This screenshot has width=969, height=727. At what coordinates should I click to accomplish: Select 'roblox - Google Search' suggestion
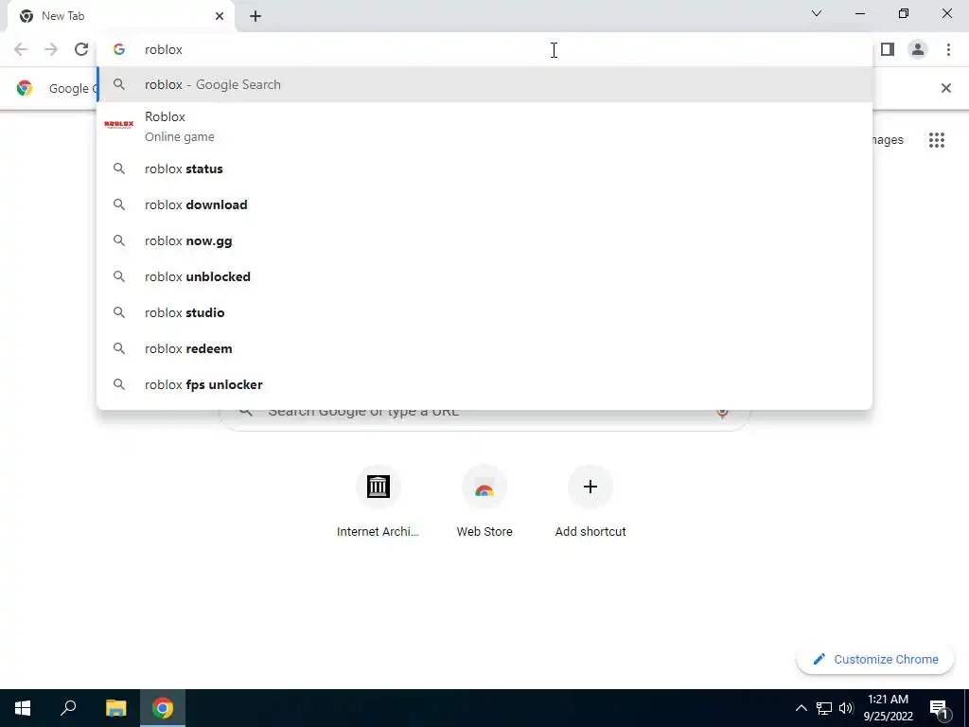coord(484,84)
